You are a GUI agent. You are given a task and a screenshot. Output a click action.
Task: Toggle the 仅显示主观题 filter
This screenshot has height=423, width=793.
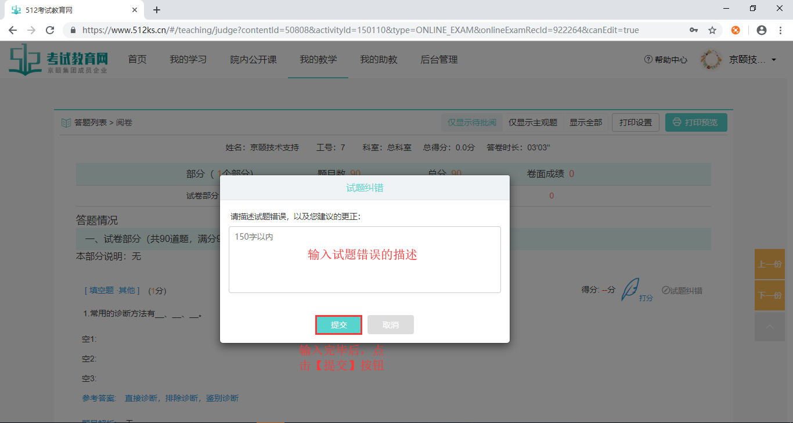pyautogui.click(x=533, y=122)
